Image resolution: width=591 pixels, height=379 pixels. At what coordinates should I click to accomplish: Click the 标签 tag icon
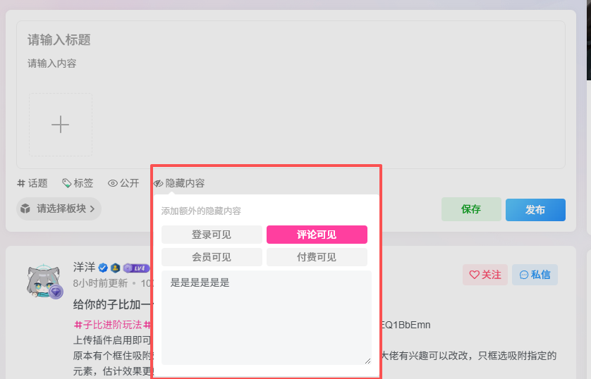66,183
